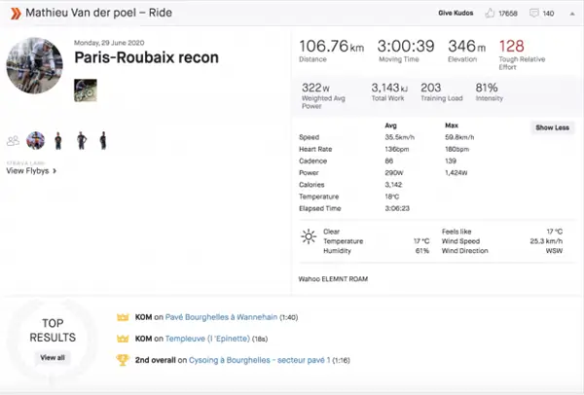Click max speed value 59.8km/h
The height and width of the screenshot is (395, 584).
click(x=459, y=137)
